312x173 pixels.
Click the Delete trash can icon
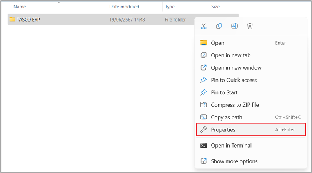tap(250, 26)
